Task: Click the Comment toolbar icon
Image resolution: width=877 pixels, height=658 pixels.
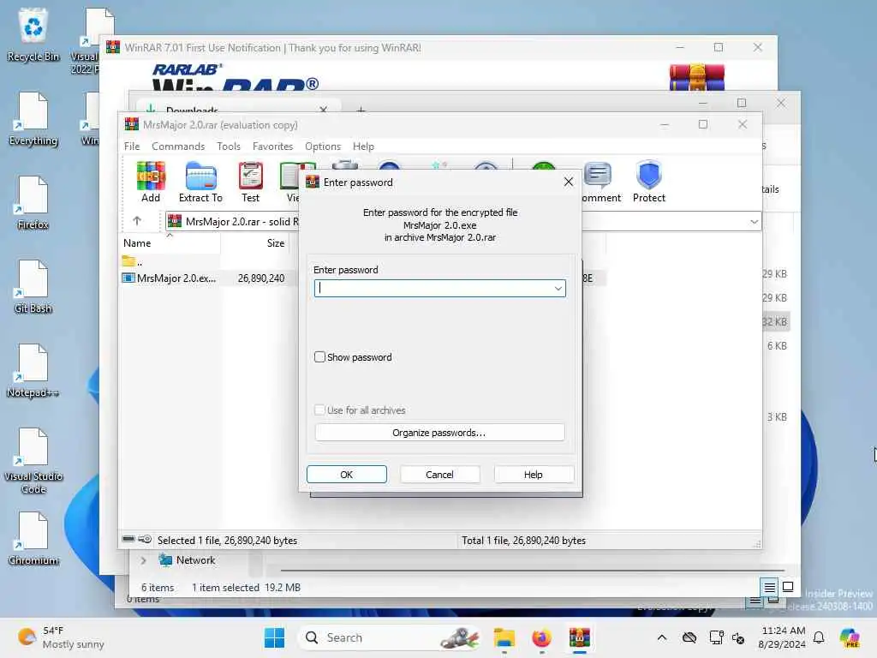Action: coord(600,182)
